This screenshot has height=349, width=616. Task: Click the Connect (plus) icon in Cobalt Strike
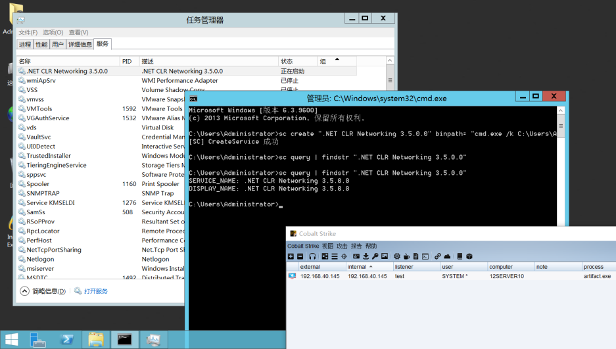click(x=291, y=256)
